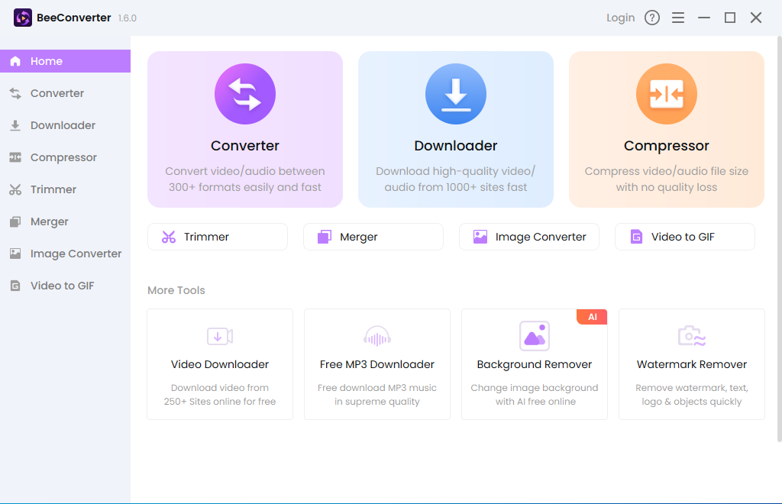Click the Login link
Viewport: 782px width, 504px height.
pyautogui.click(x=620, y=18)
